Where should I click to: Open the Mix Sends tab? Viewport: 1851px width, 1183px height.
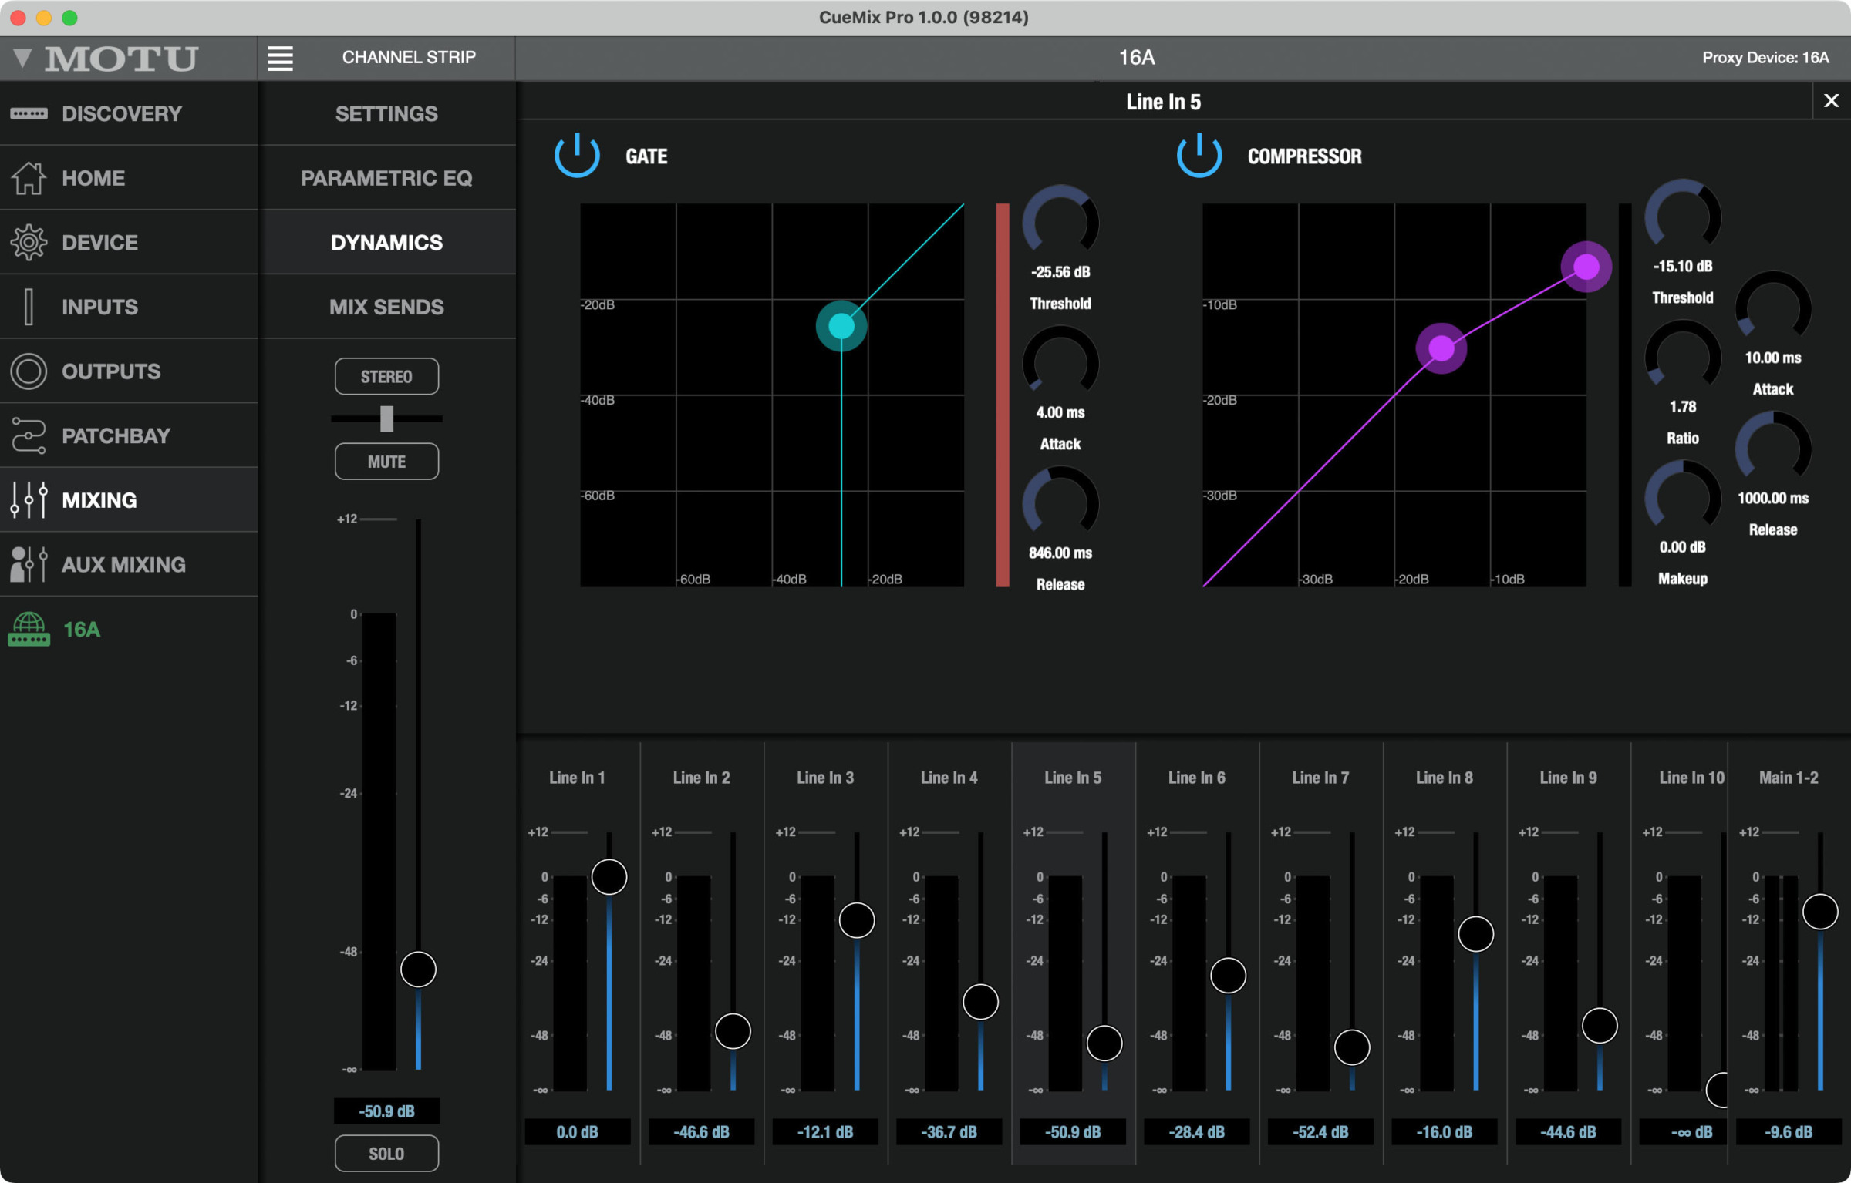point(386,307)
